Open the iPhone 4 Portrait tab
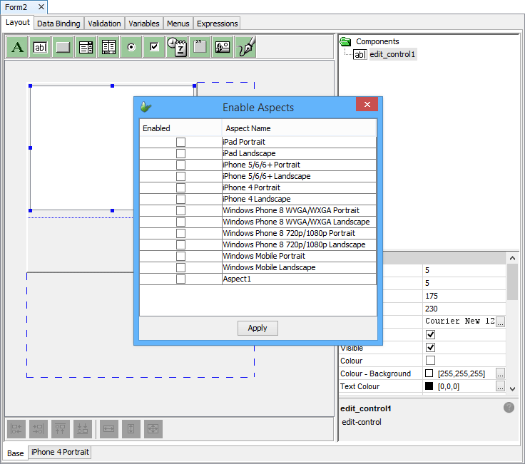The width and height of the screenshot is (525, 464). 60,453
